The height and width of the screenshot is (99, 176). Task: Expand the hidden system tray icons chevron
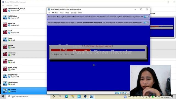140,97
